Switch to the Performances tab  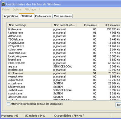pos(43,16)
